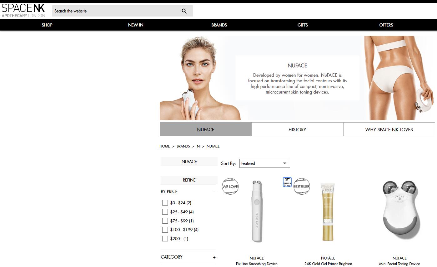
Task: Check the $100 - $199 price filter
Action: (165, 230)
